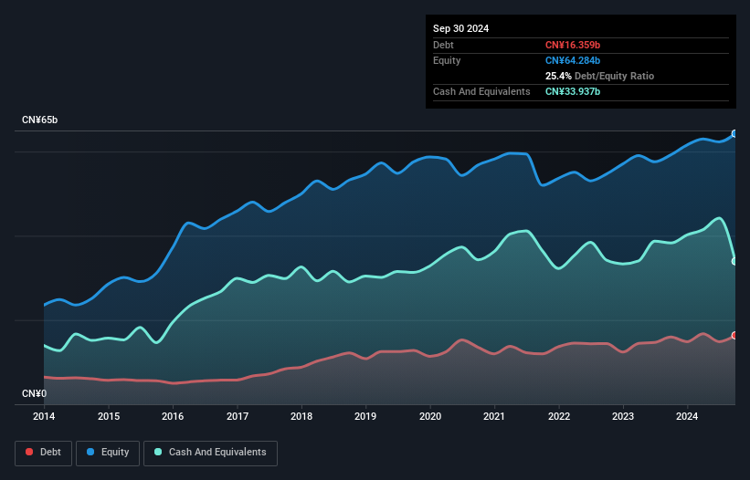Click the red Debt endpoint marker on chart

click(734, 336)
